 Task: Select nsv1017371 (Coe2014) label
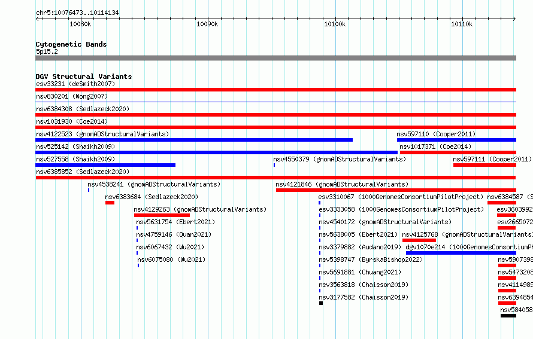(x=435, y=146)
